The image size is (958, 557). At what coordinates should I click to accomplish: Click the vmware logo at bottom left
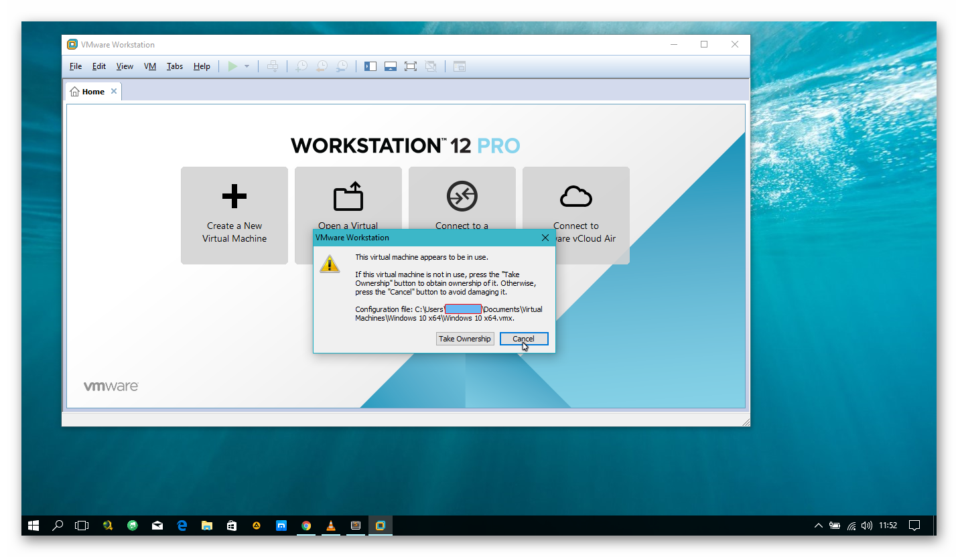coord(111,386)
